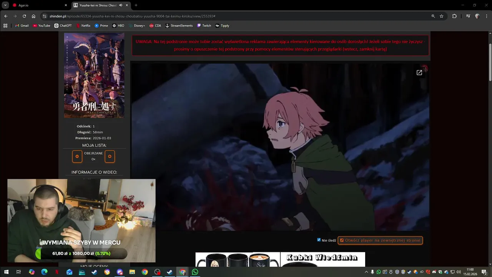Open Microsoft Edge from the taskbar
Viewport: 492px width, 277px height.
click(44, 272)
